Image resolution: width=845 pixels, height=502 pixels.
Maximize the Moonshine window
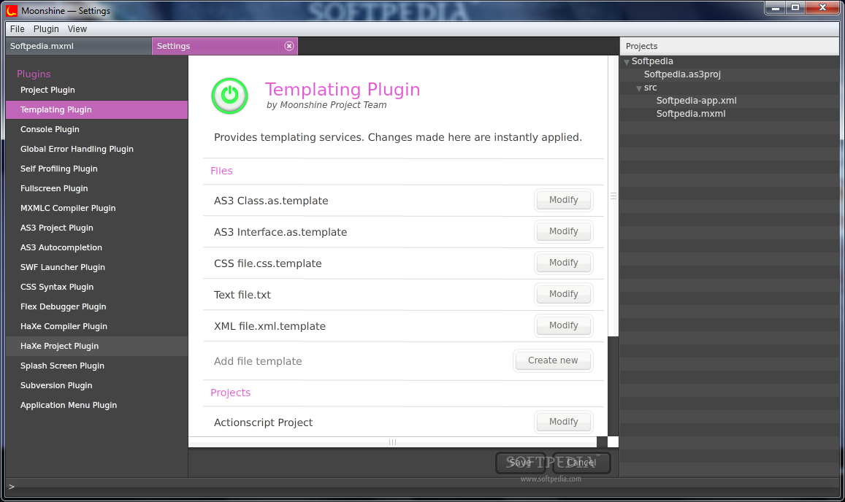tap(795, 7)
